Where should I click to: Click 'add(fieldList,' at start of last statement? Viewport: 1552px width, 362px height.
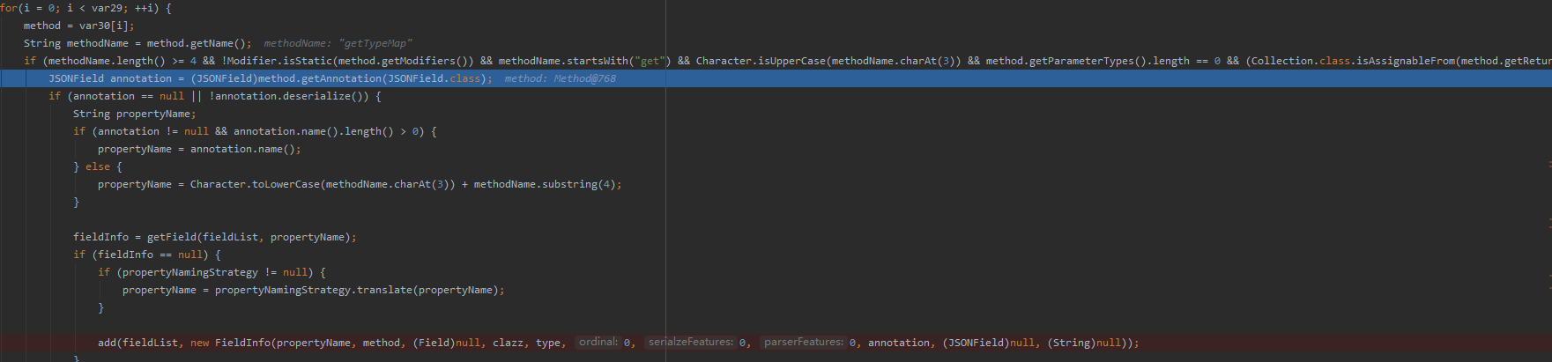[x=141, y=343]
